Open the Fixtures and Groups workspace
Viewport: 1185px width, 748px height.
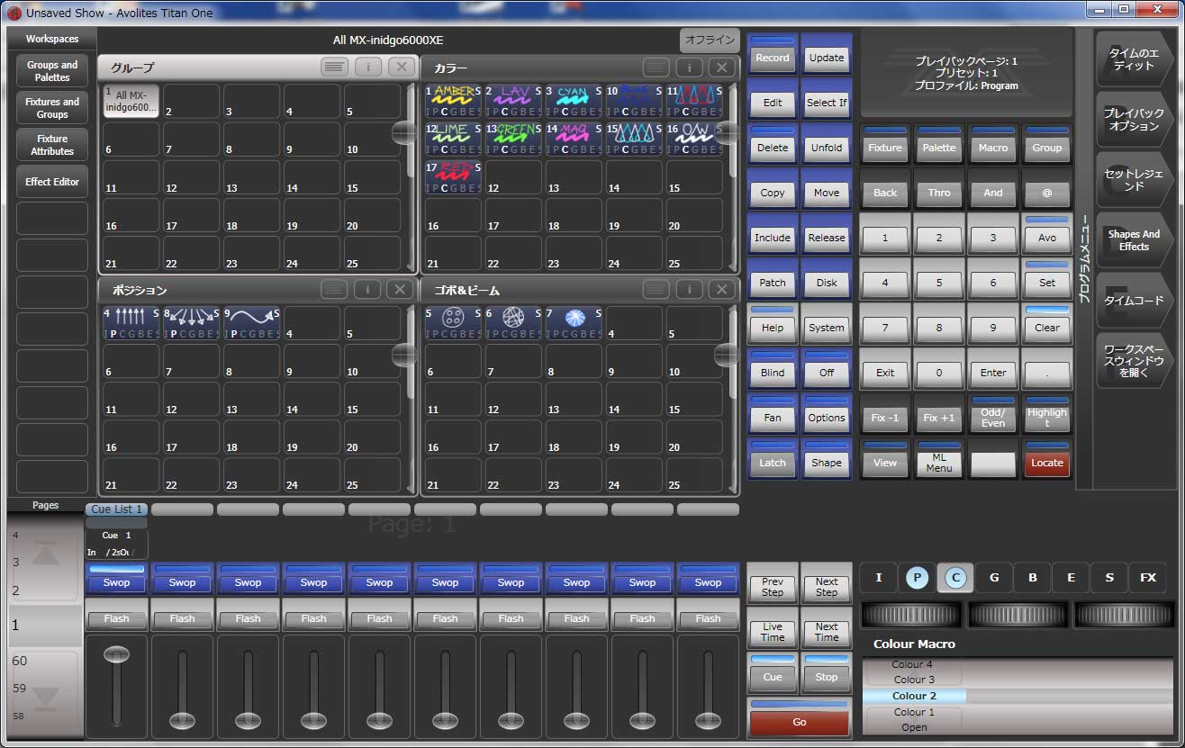coord(52,108)
